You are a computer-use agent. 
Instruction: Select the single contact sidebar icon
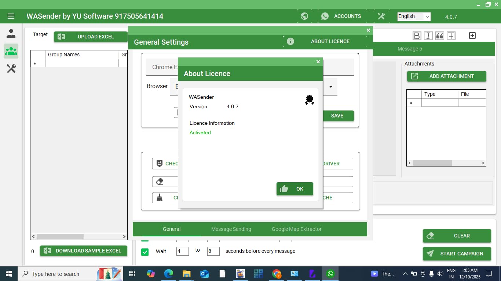tap(11, 34)
